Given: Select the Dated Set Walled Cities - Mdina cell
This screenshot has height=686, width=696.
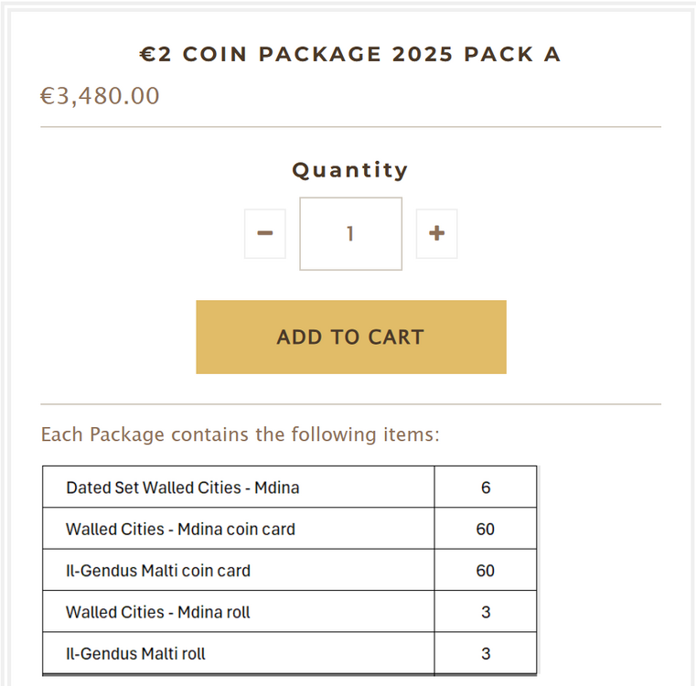Looking at the screenshot, I should 183,488.
